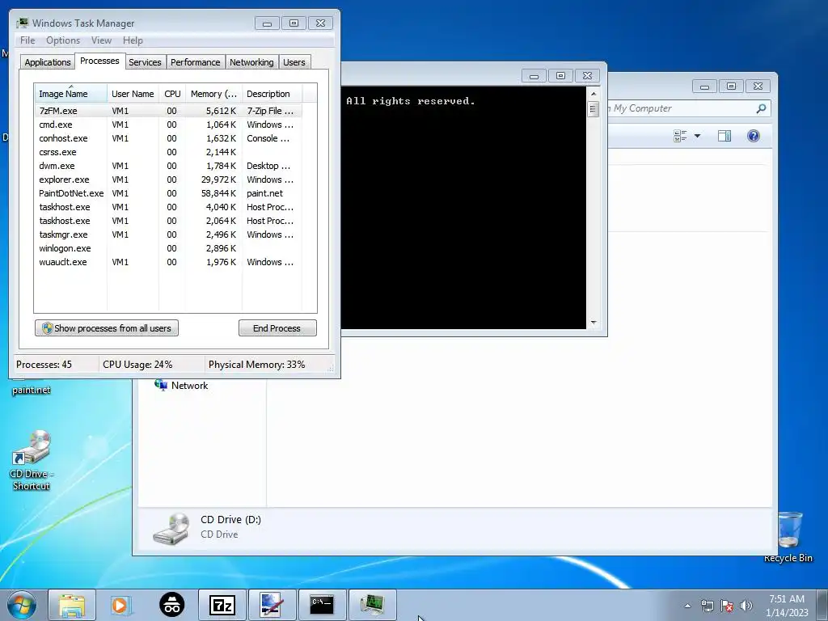
Task: Sort by Memory column header
Action: tap(213, 94)
